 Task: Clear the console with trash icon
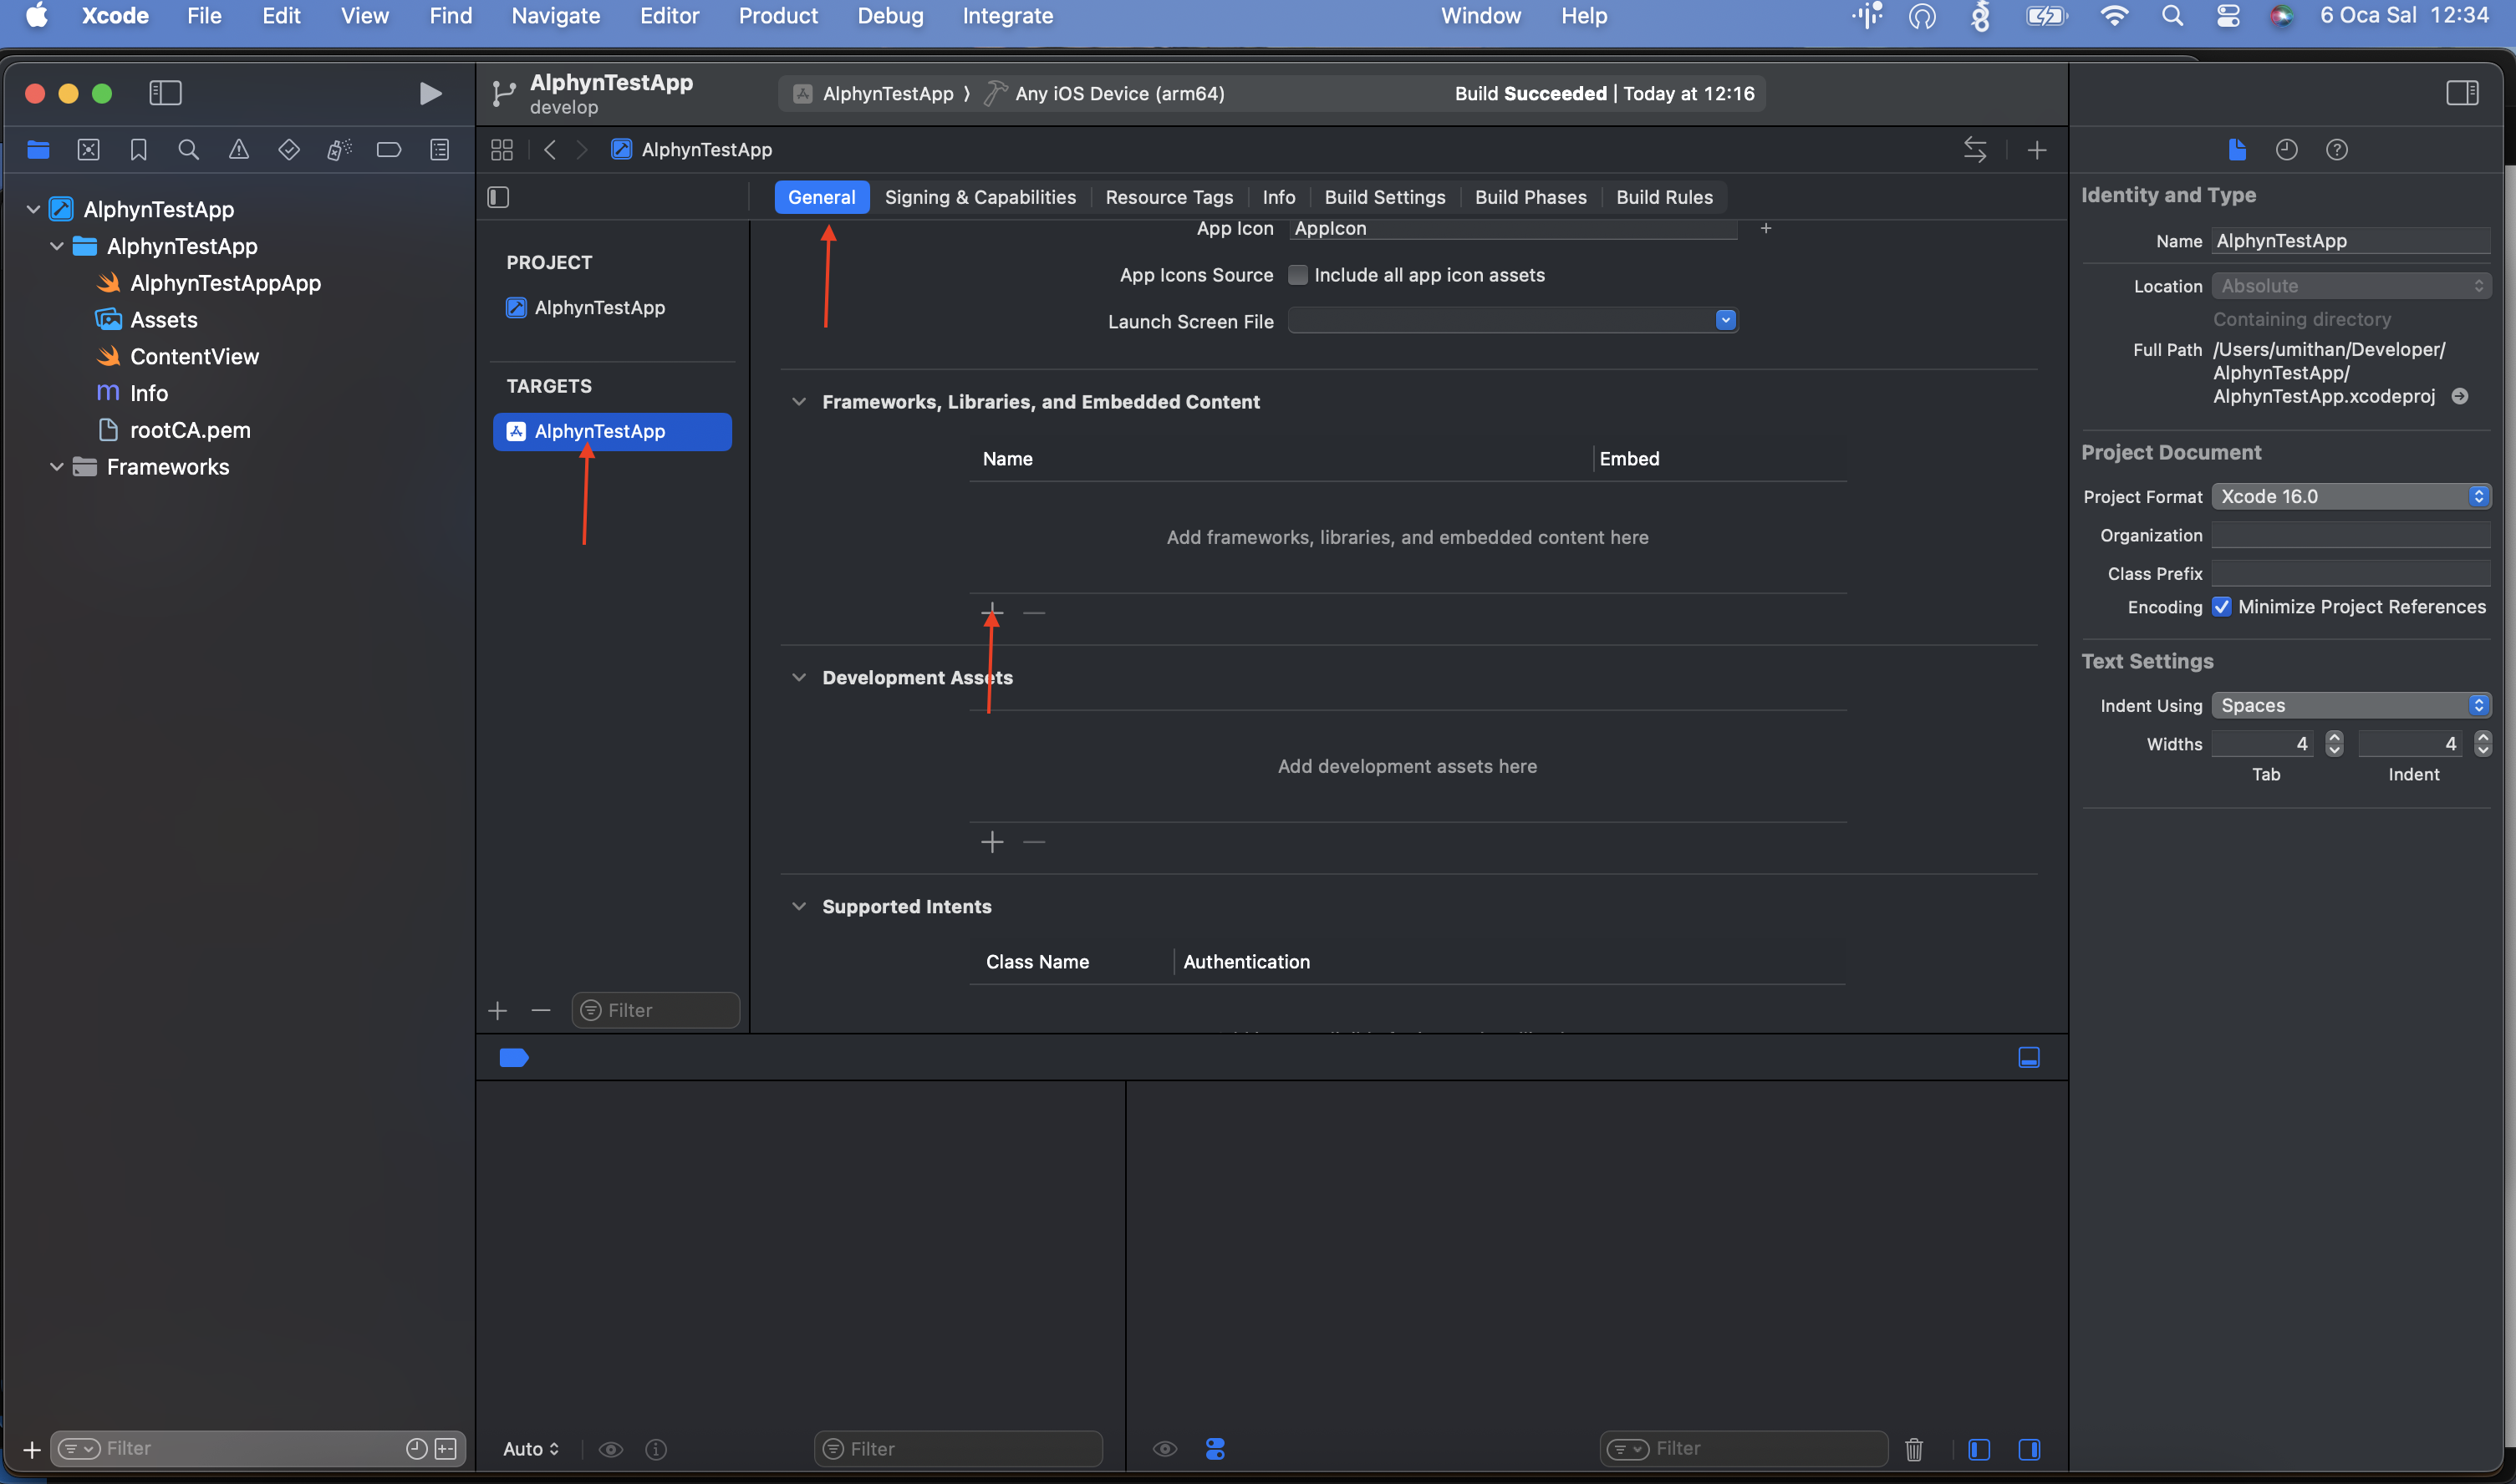pos(1914,1449)
